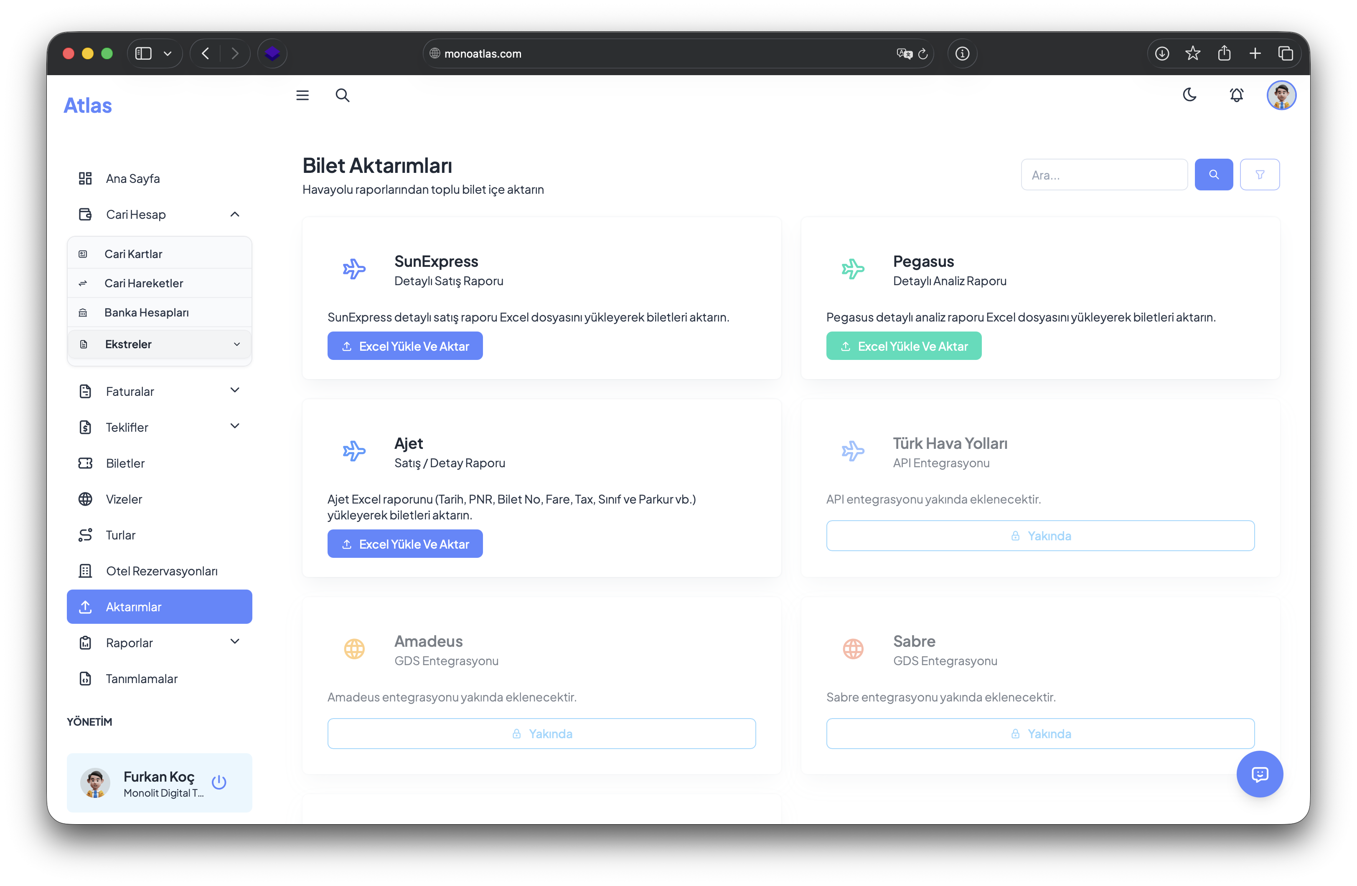The width and height of the screenshot is (1357, 886).
Task: Click Yakında button on Sabre card
Action: tap(1040, 733)
